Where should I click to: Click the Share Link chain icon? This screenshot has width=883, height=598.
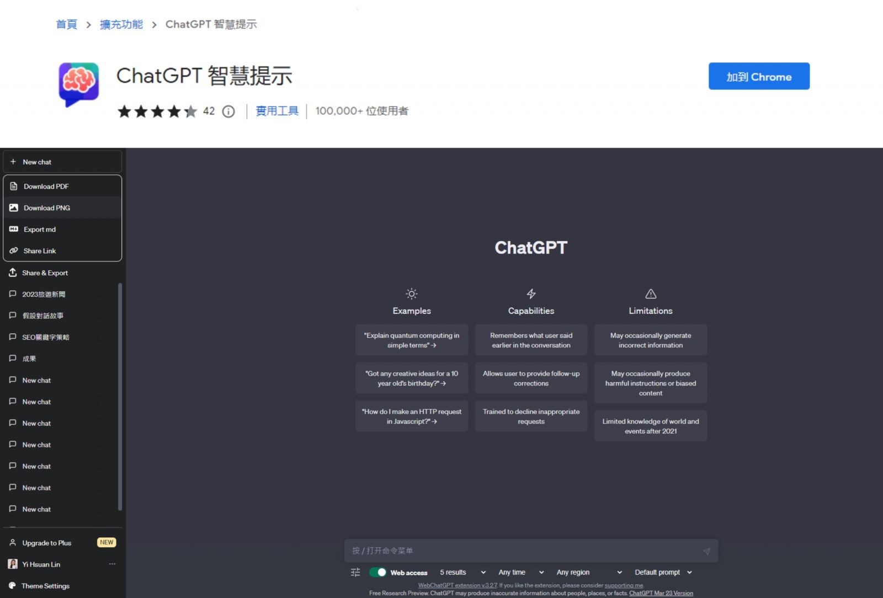point(14,250)
